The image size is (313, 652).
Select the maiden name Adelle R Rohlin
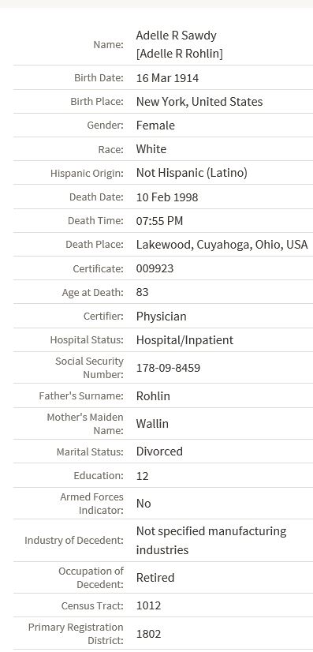[x=179, y=54]
